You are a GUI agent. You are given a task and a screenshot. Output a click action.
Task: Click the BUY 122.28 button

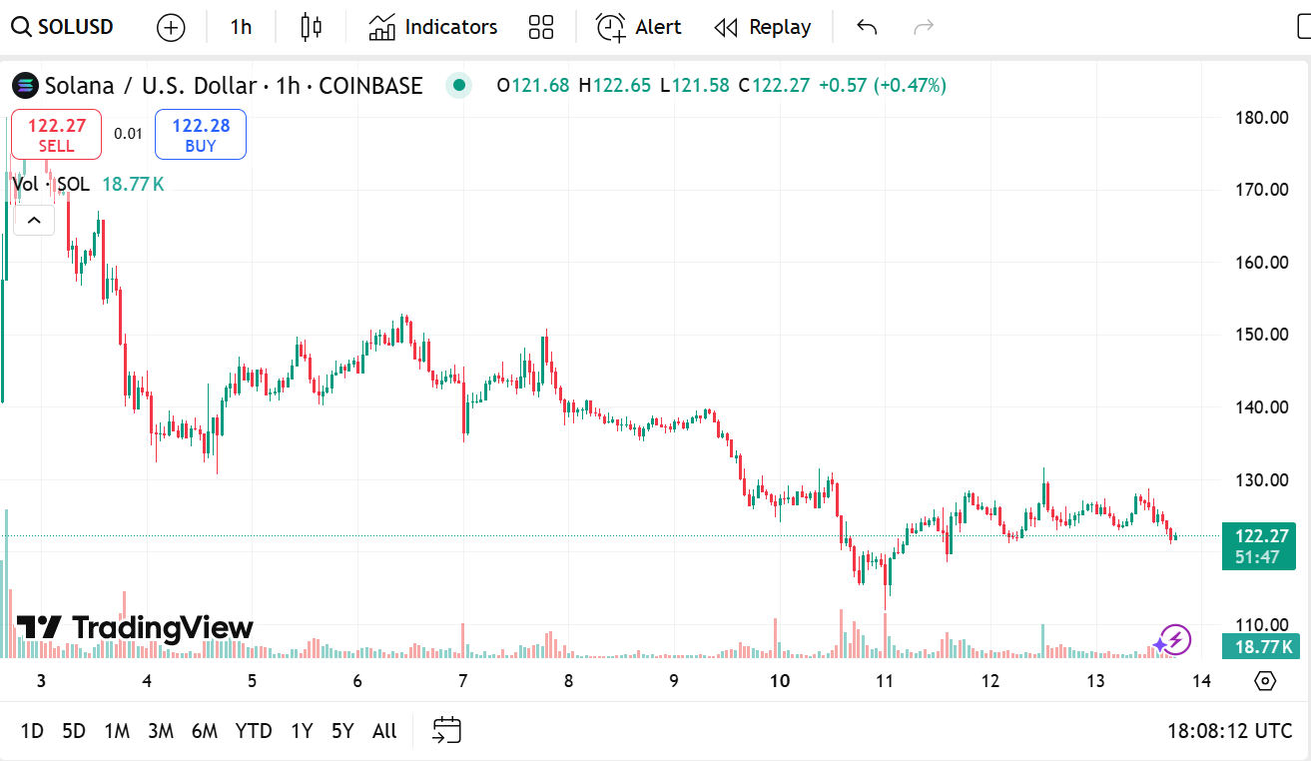click(200, 134)
